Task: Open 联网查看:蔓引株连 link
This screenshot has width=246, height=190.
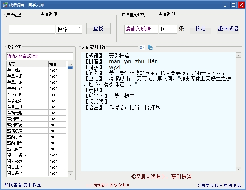Action: 23,185
